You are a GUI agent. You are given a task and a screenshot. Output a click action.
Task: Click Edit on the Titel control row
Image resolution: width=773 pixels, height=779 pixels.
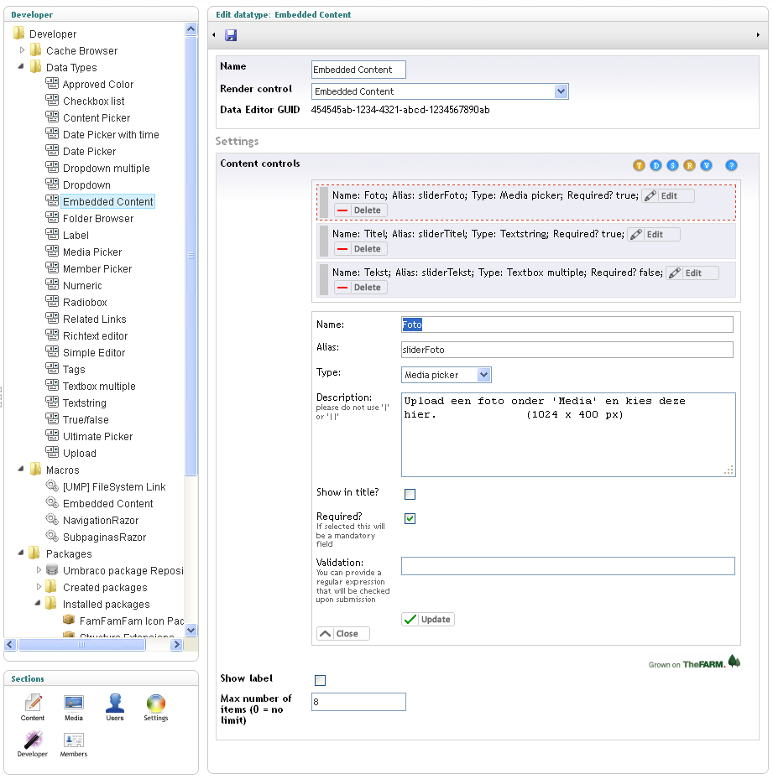point(653,235)
